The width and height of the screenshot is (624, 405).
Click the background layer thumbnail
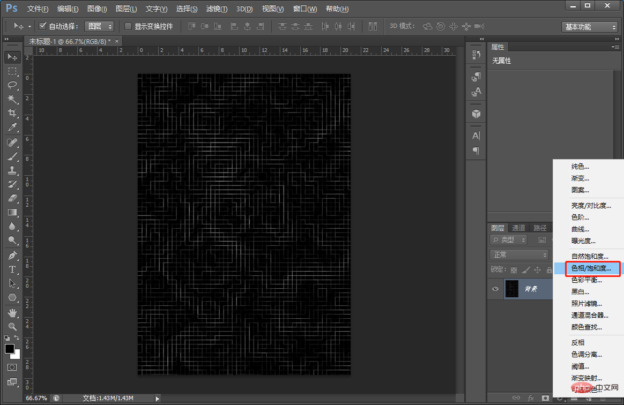512,289
